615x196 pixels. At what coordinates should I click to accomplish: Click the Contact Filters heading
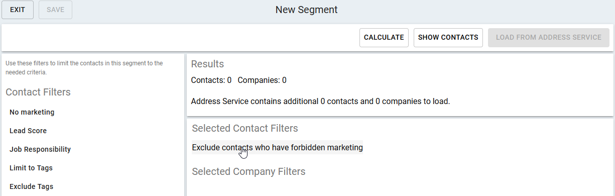point(38,92)
